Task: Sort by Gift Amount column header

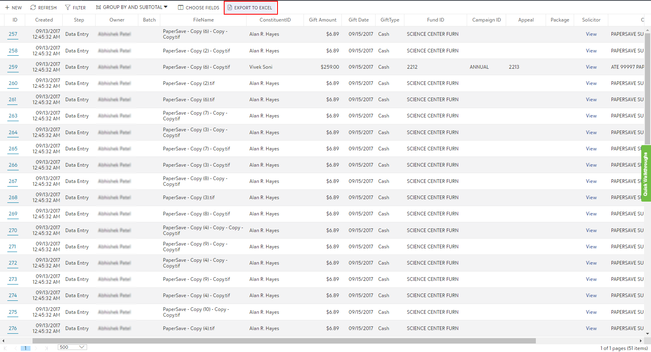Action: point(322,20)
